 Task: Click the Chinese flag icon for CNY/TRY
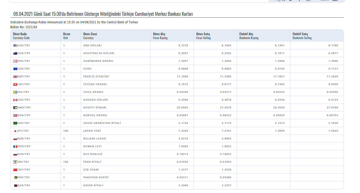click(15, 170)
